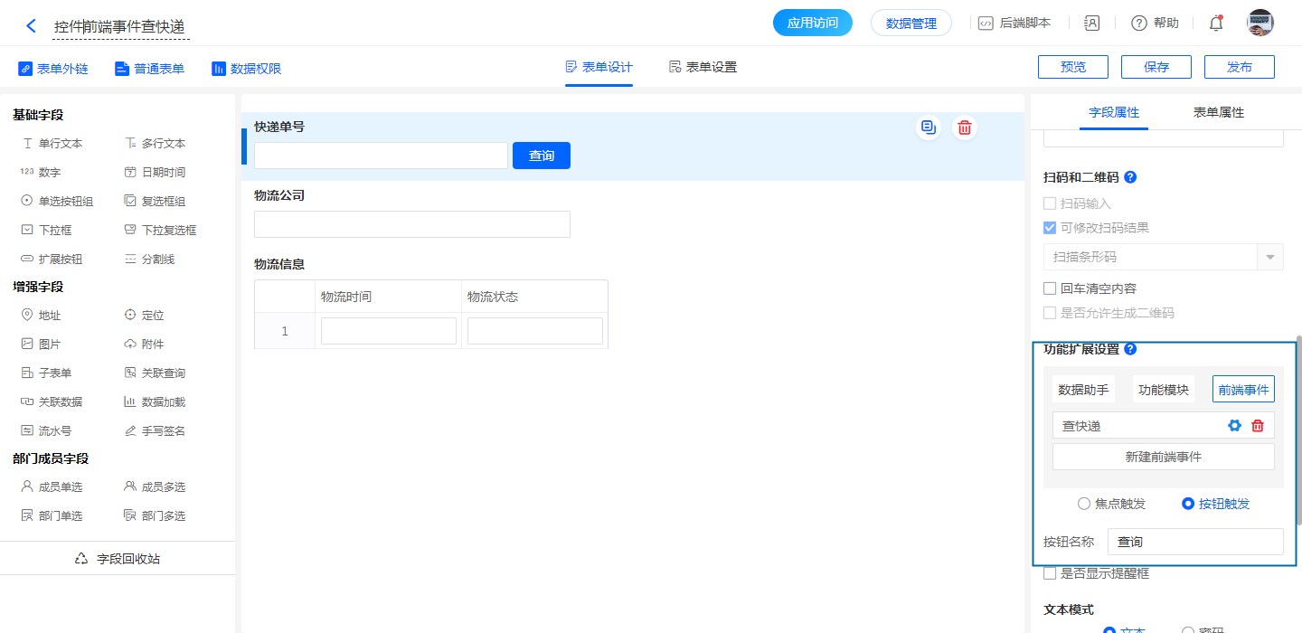Switch to the 表单属性 tab

click(1218, 113)
